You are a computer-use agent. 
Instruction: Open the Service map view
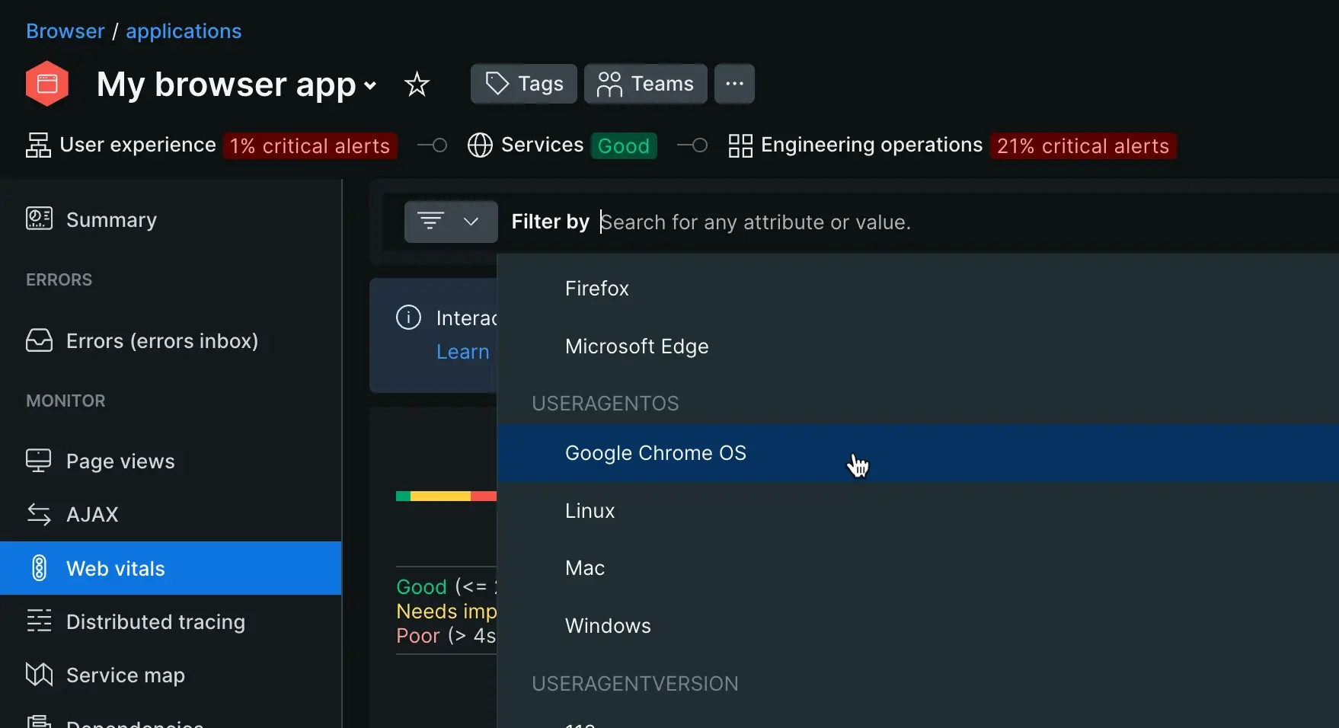pyautogui.click(x=126, y=675)
